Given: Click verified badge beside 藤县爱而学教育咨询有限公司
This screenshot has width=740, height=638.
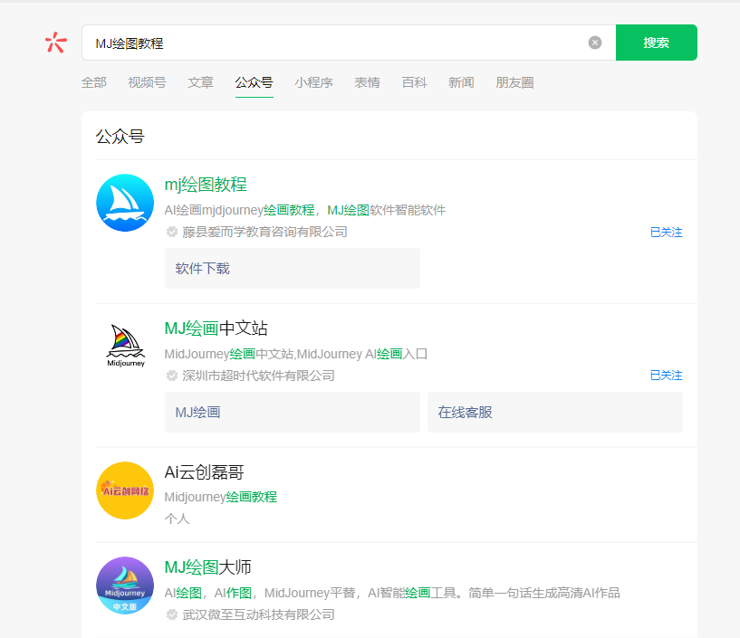Looking at the screenshot, I should click(x=172, y=232).
